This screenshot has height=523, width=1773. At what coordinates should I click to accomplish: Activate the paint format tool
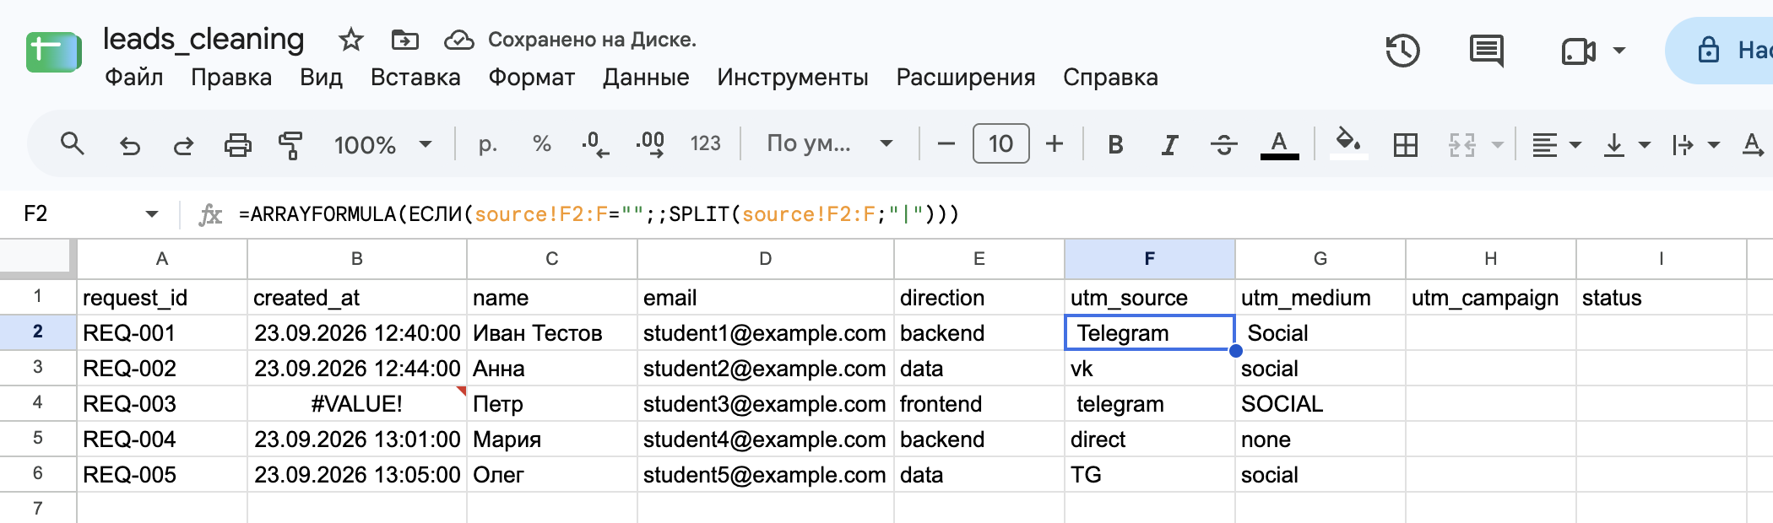(x=290, y=145)
